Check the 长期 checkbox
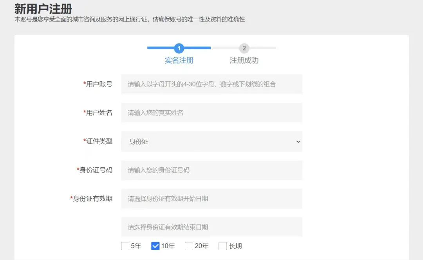This screenshot has width=423, height=260. [222, 246]
